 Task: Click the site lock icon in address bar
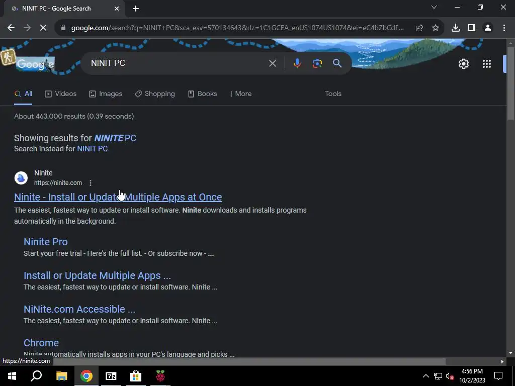coord(63,28)
